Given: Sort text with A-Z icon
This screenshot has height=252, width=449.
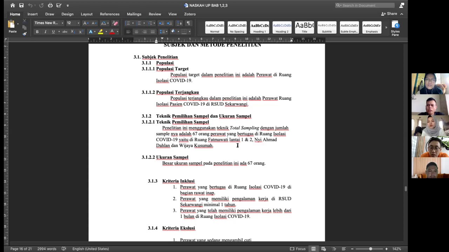Looking at the screenshot, I should pos(179,23).
